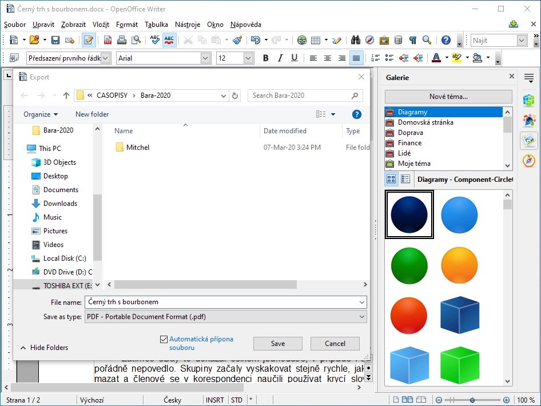
Task: Open the Export Directly as PDF icon
Action: point(108,40)
